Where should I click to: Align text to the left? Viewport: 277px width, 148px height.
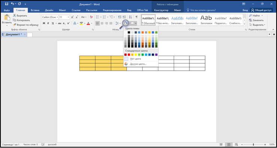98,23
